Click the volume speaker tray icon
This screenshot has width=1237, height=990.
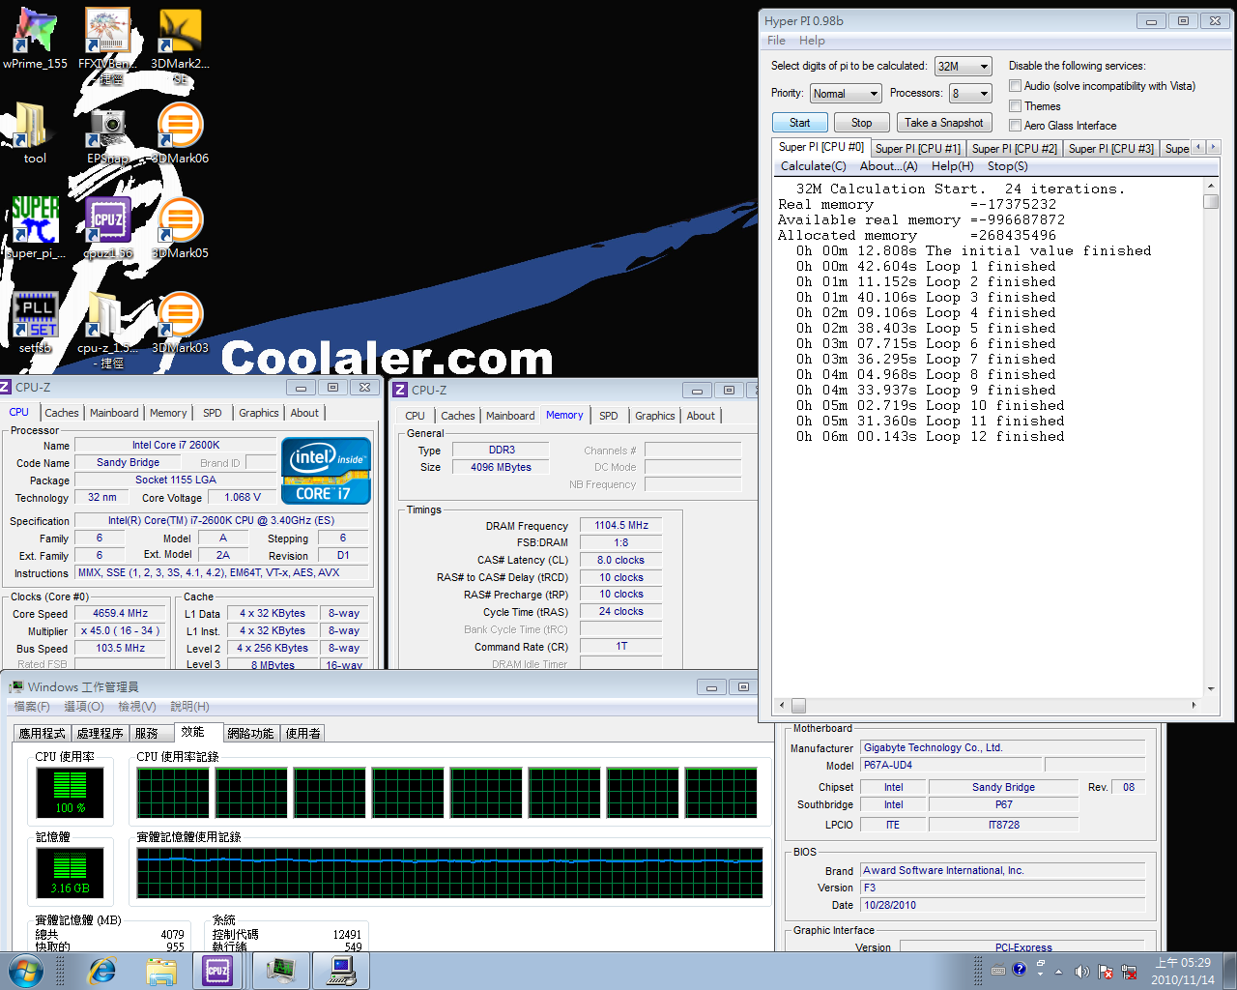[x=1081, y=971]
